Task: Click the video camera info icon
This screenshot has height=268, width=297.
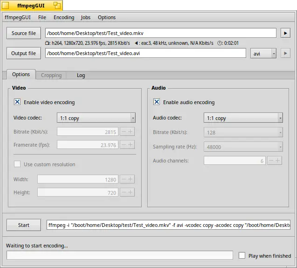Action: 47,43
